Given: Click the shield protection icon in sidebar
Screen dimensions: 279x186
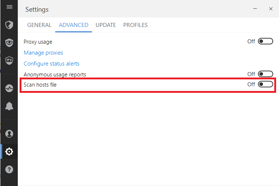Looking at the screenshot, I should (x=9, y=25).
